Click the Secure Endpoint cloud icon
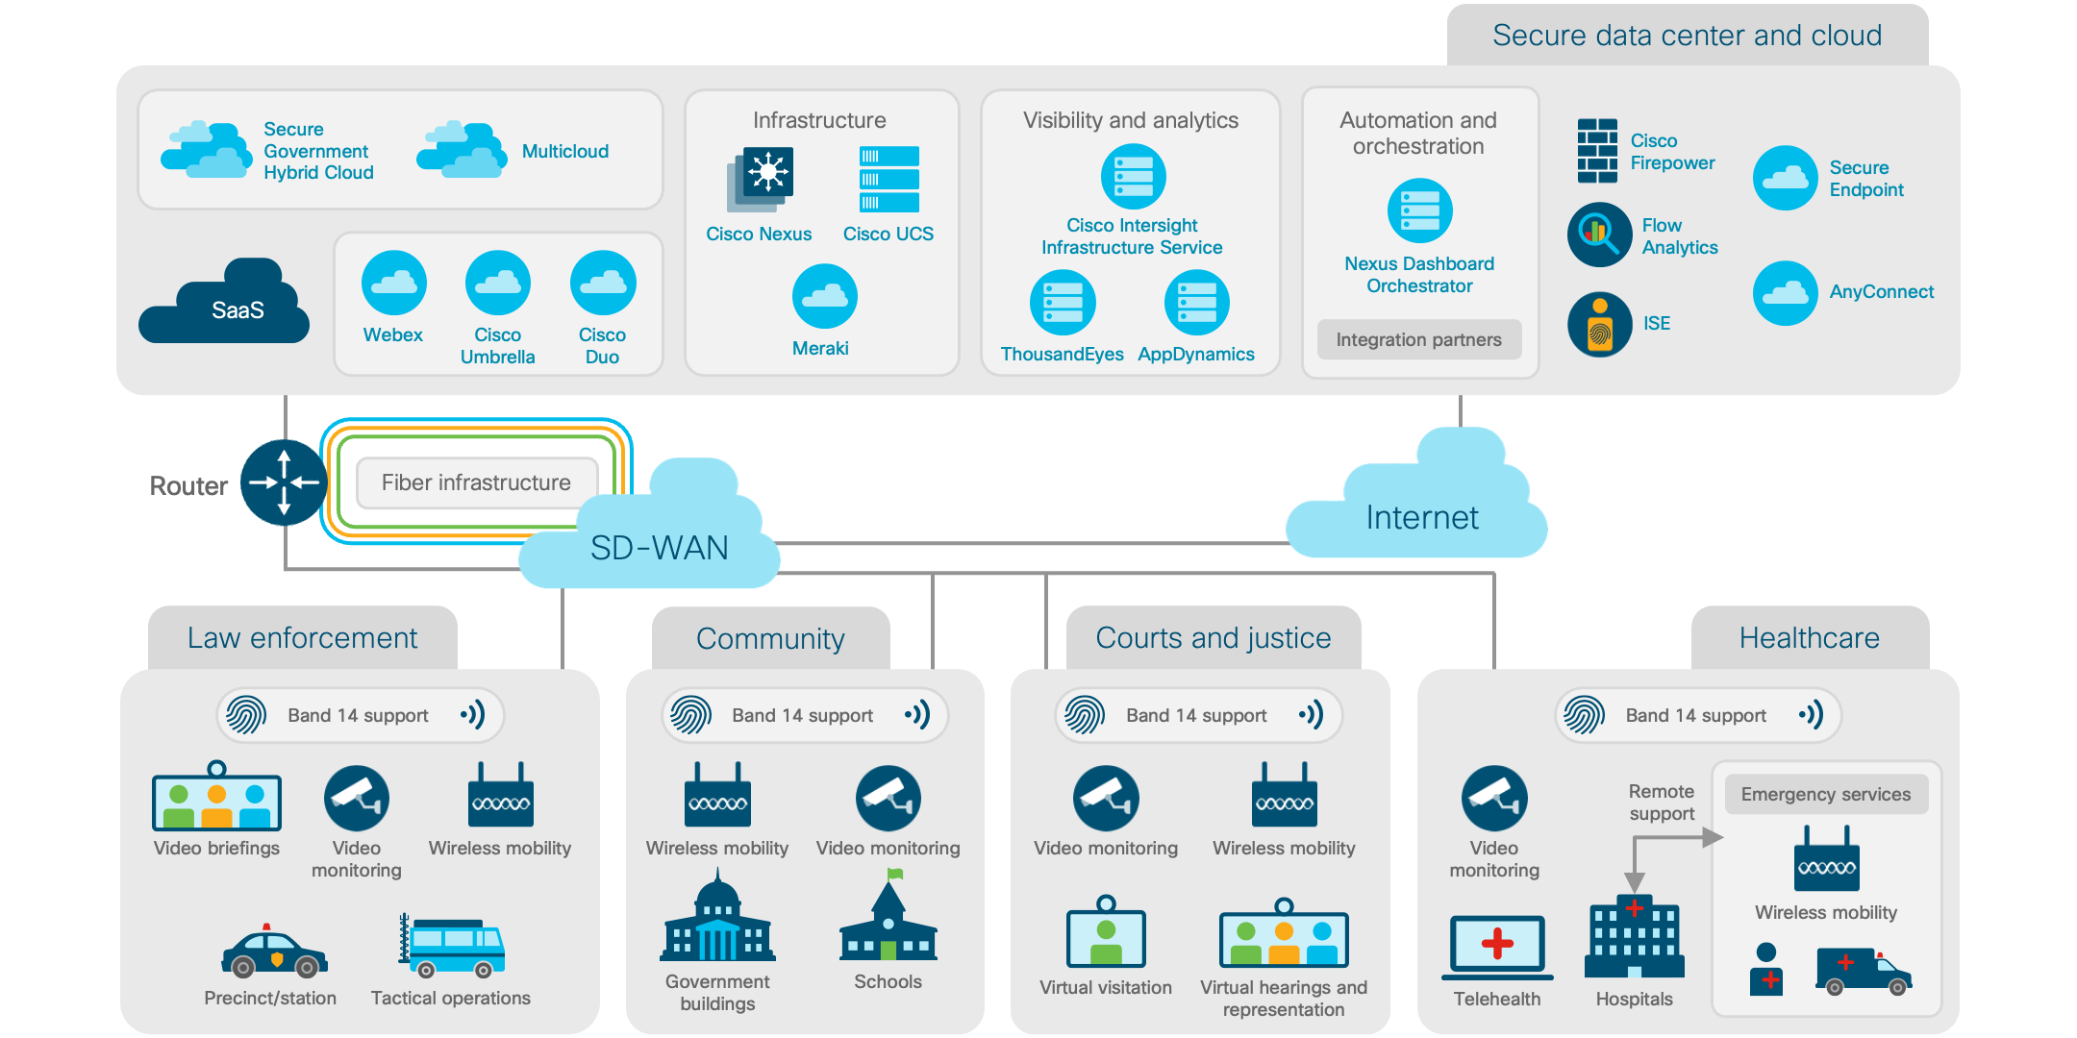This screenshot has height=1038, width=2077. coord(1786,178)
